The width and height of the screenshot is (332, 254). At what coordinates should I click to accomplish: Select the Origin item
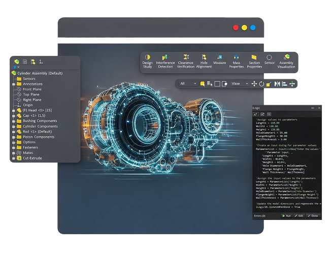(x=25, y=105)
